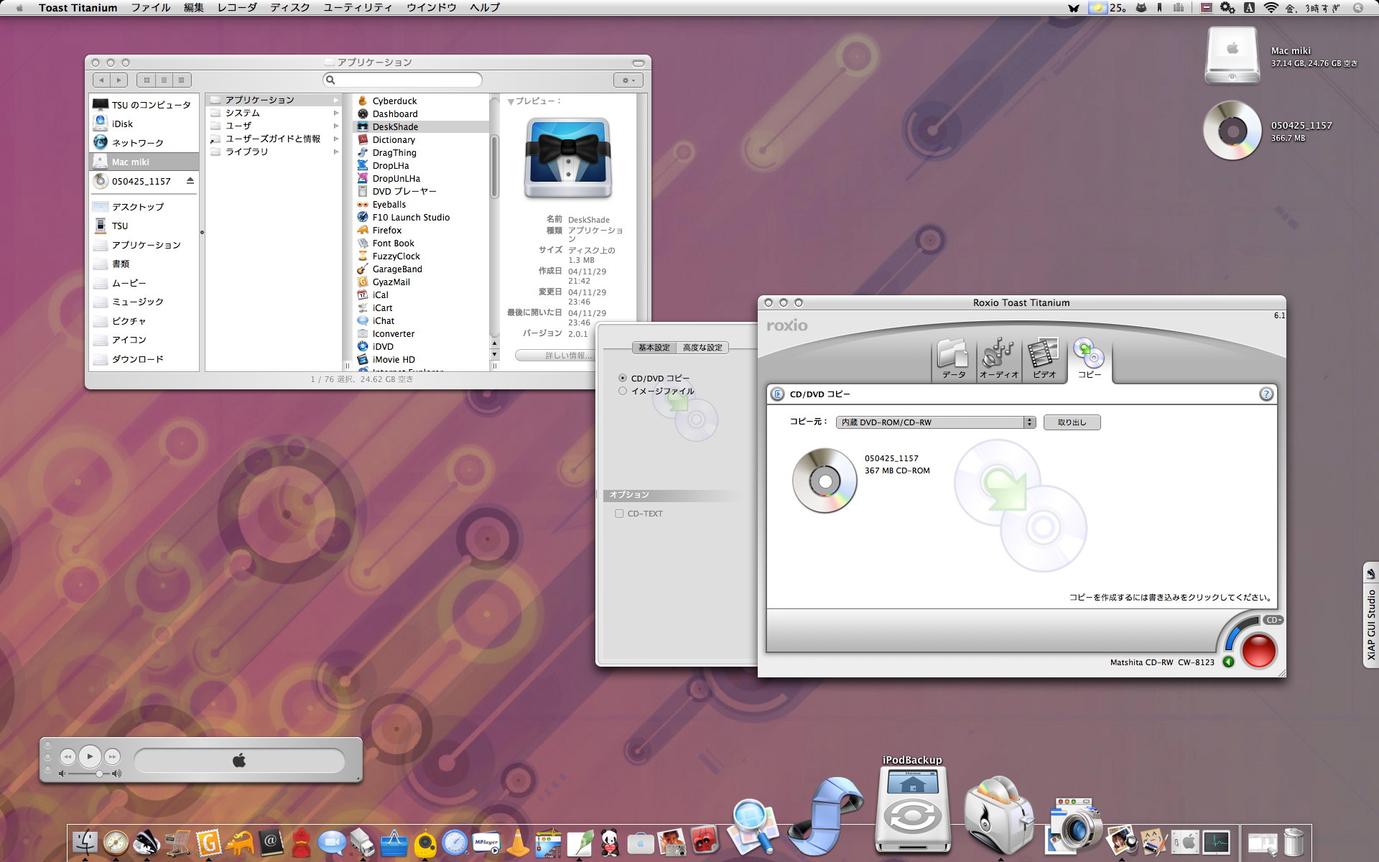Skip to next track in iTunes mini player
The width and height of the screenshot is (1379, 862).
pyautogui.click(x=112, y=756)
